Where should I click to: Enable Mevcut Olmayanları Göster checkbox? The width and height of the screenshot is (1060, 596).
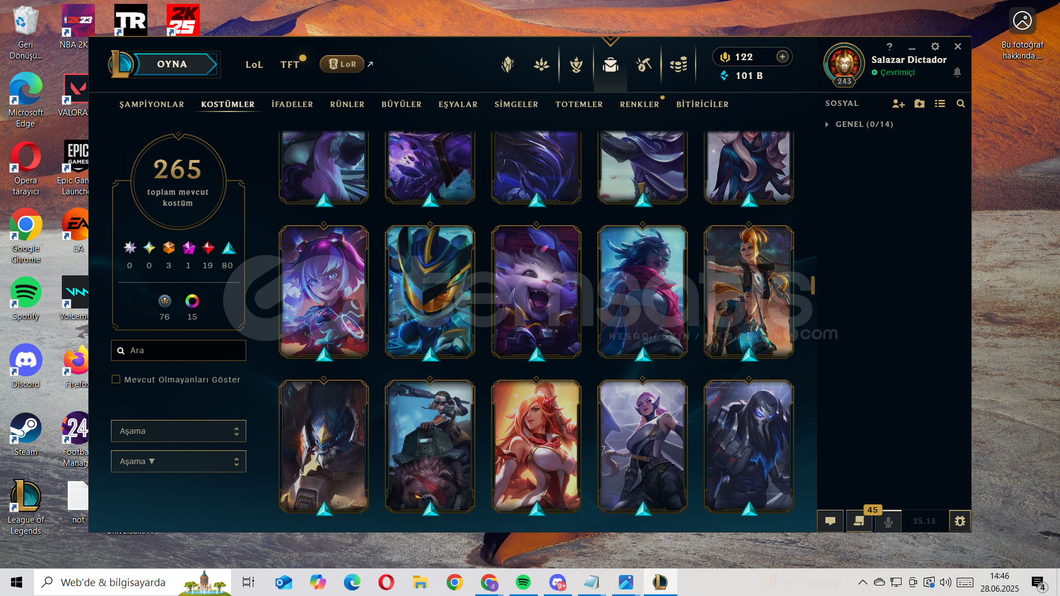116,379
